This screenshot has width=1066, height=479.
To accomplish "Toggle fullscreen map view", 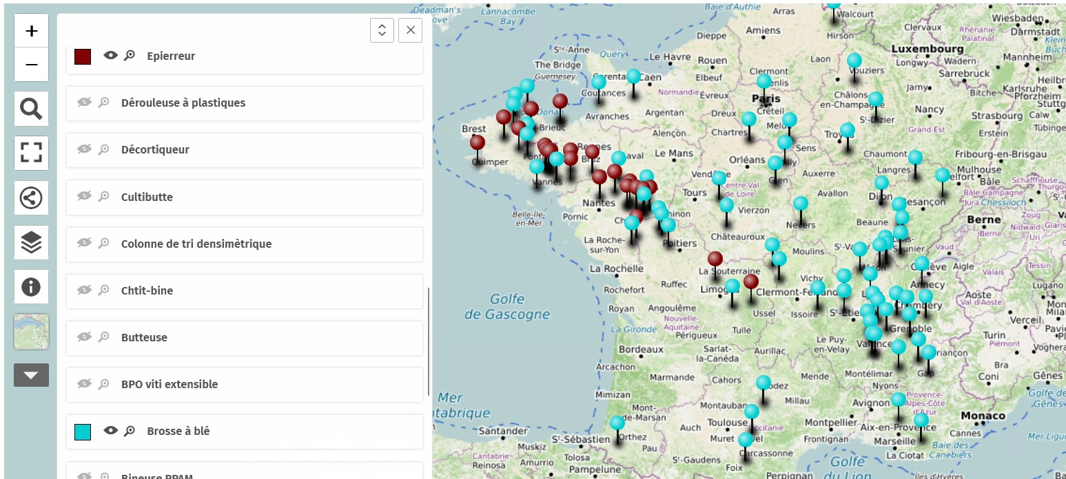I will click(x=31, y=153).
